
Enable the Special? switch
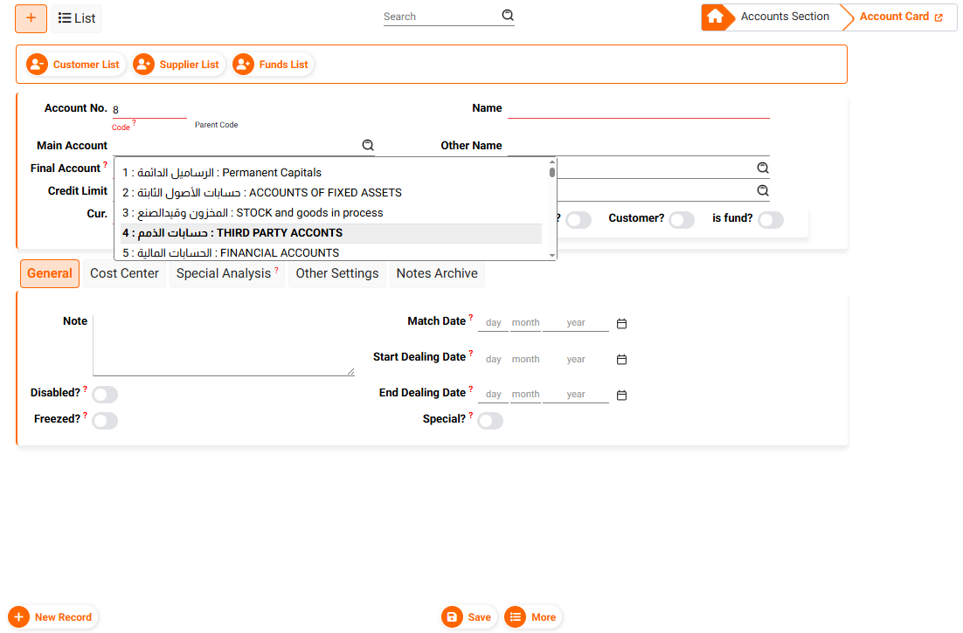(x=490, y=421)
